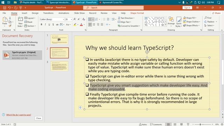Click the Share button
Viewport: 224px width, 126px height.
[216, 13]
